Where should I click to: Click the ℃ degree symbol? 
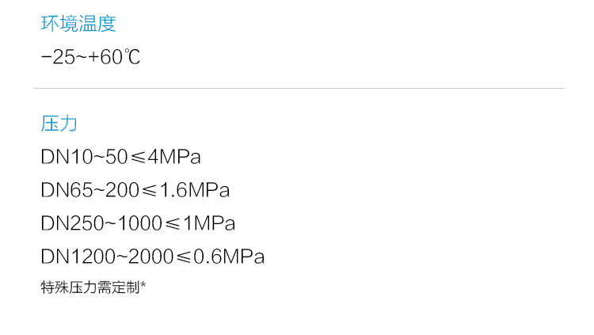pos(132,57)
